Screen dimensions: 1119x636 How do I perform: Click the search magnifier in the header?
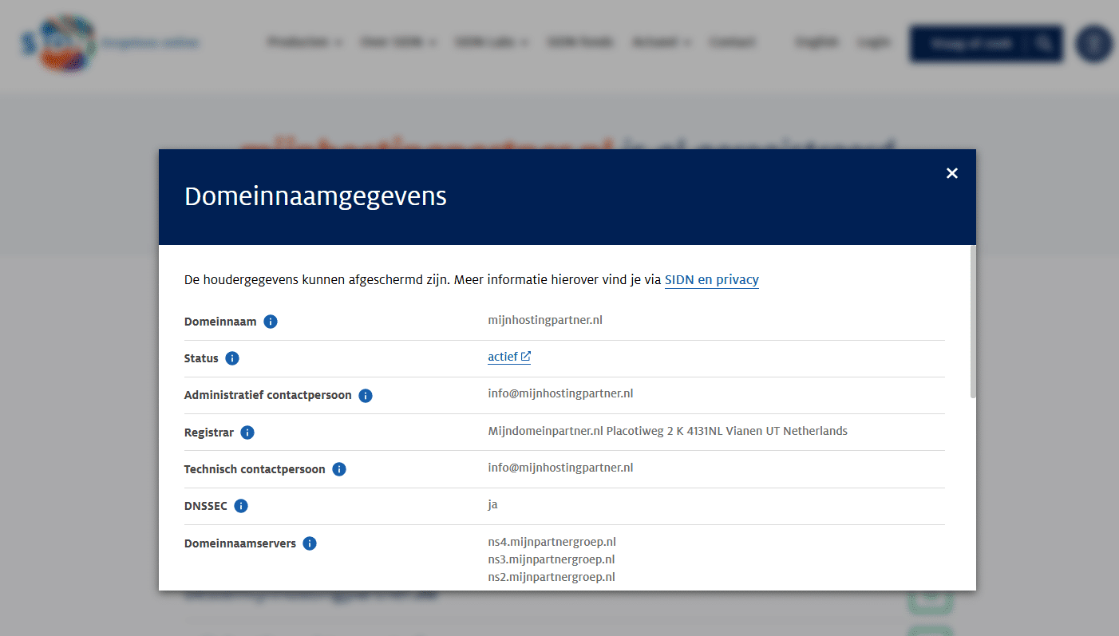1044,44
